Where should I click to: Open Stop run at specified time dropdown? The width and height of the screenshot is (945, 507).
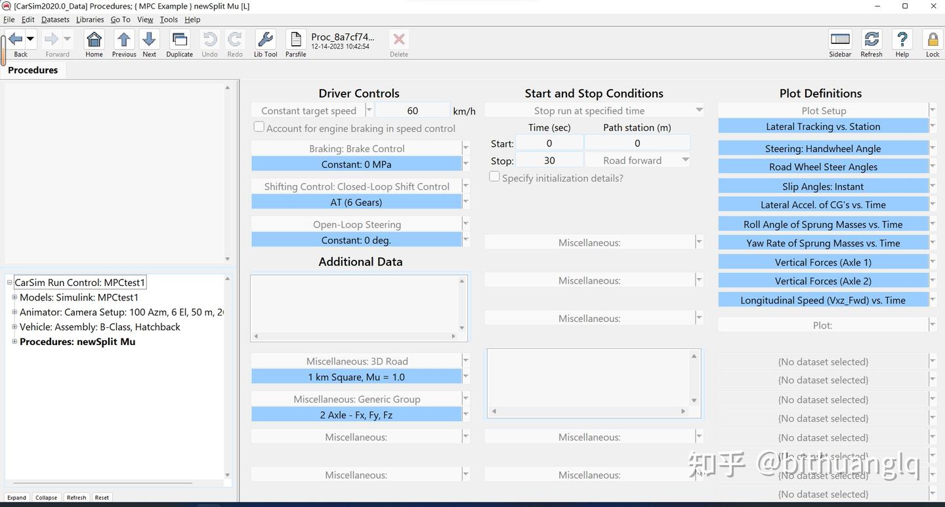(x=699, y=111)
